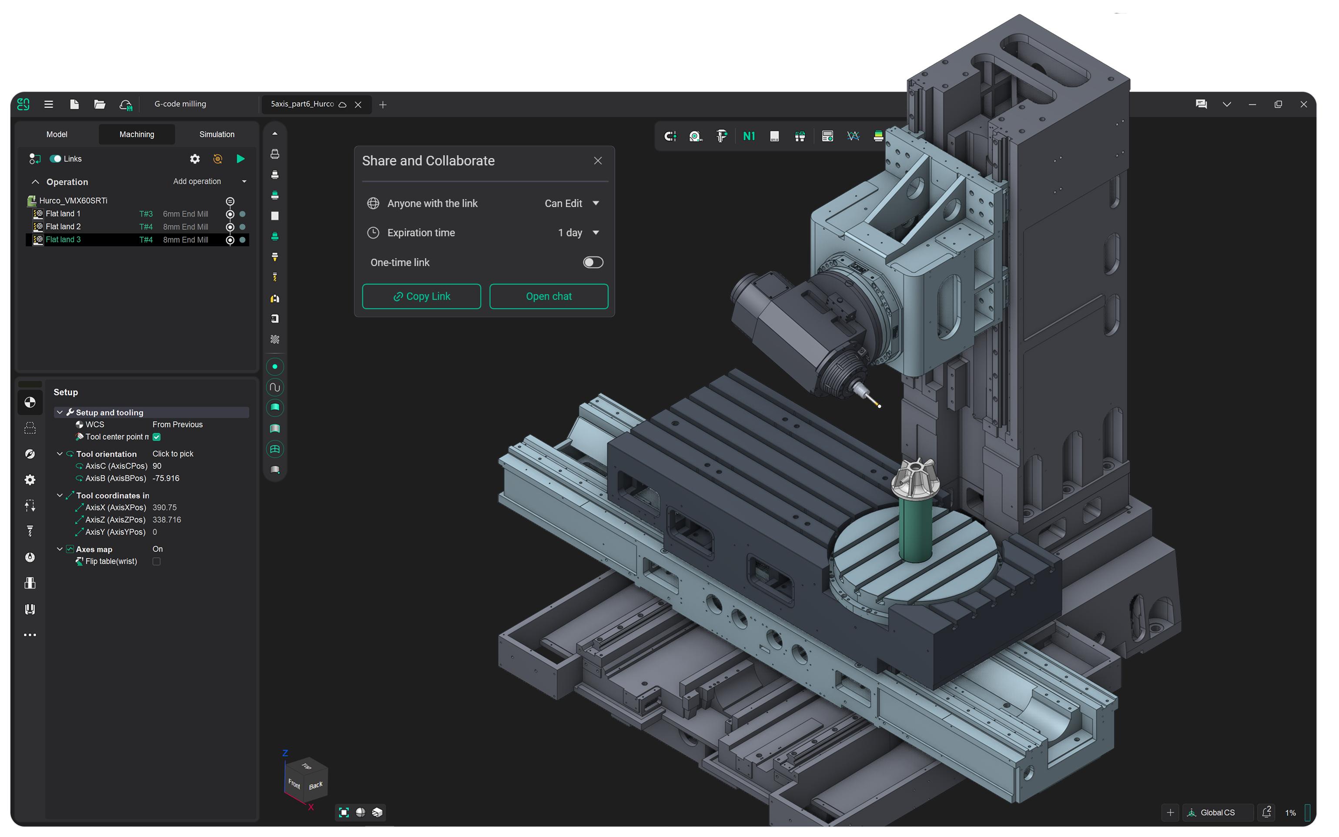Click the zoom-to-fit view icon
This screenshot has width=1339, height=837.
(344, 812)
